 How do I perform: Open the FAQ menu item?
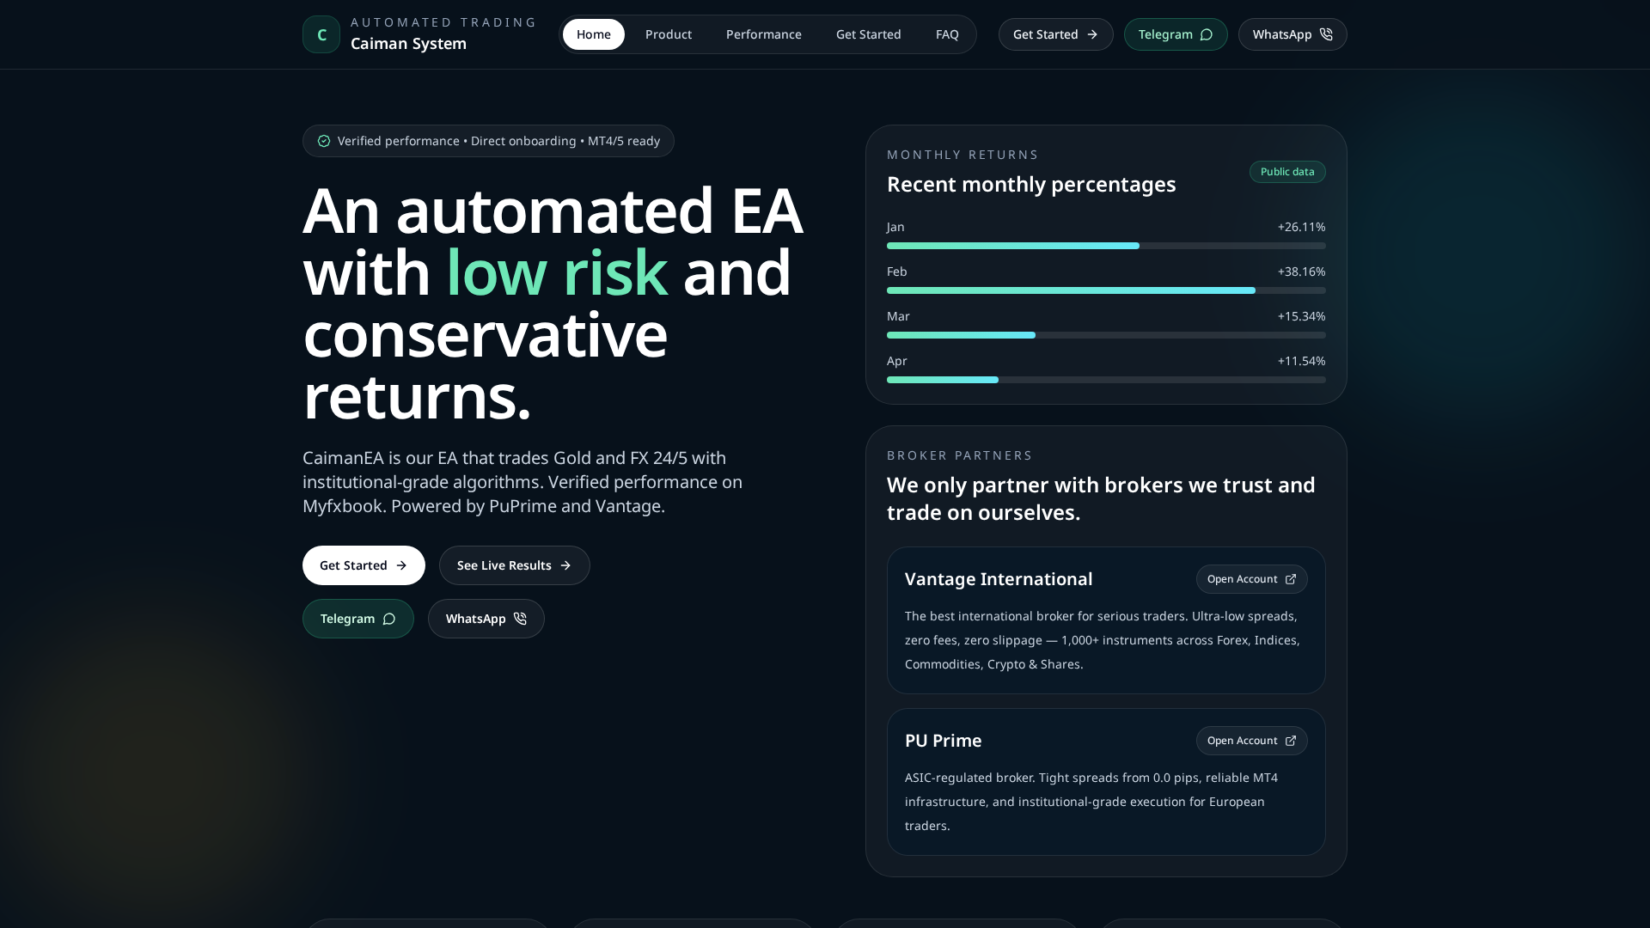946,34
